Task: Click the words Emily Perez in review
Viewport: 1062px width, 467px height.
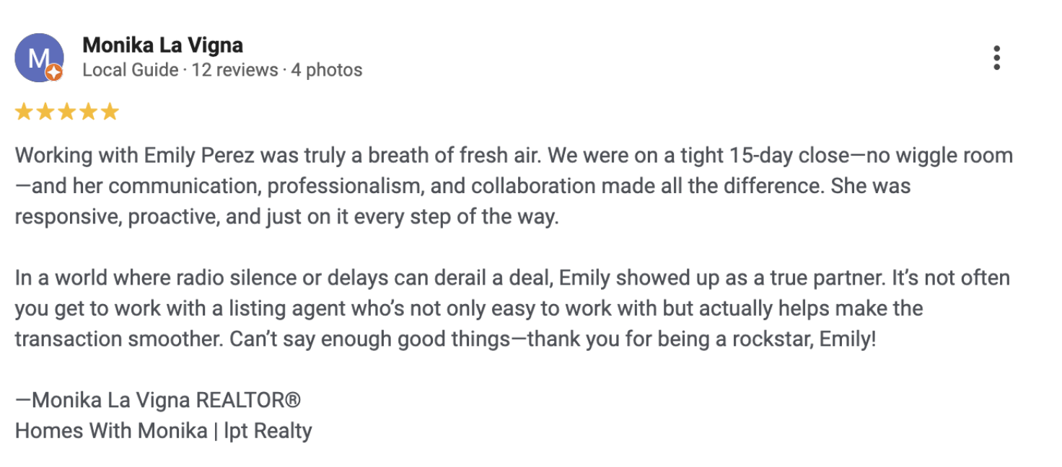Action: [200, 155]
